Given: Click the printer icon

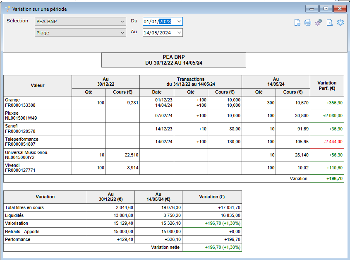Looking at the screenshot, I should [307, 22].
